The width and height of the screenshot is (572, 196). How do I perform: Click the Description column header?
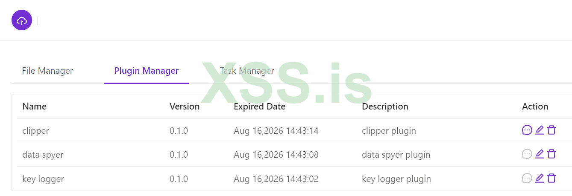pyautogui.click(x=385, y=107)
